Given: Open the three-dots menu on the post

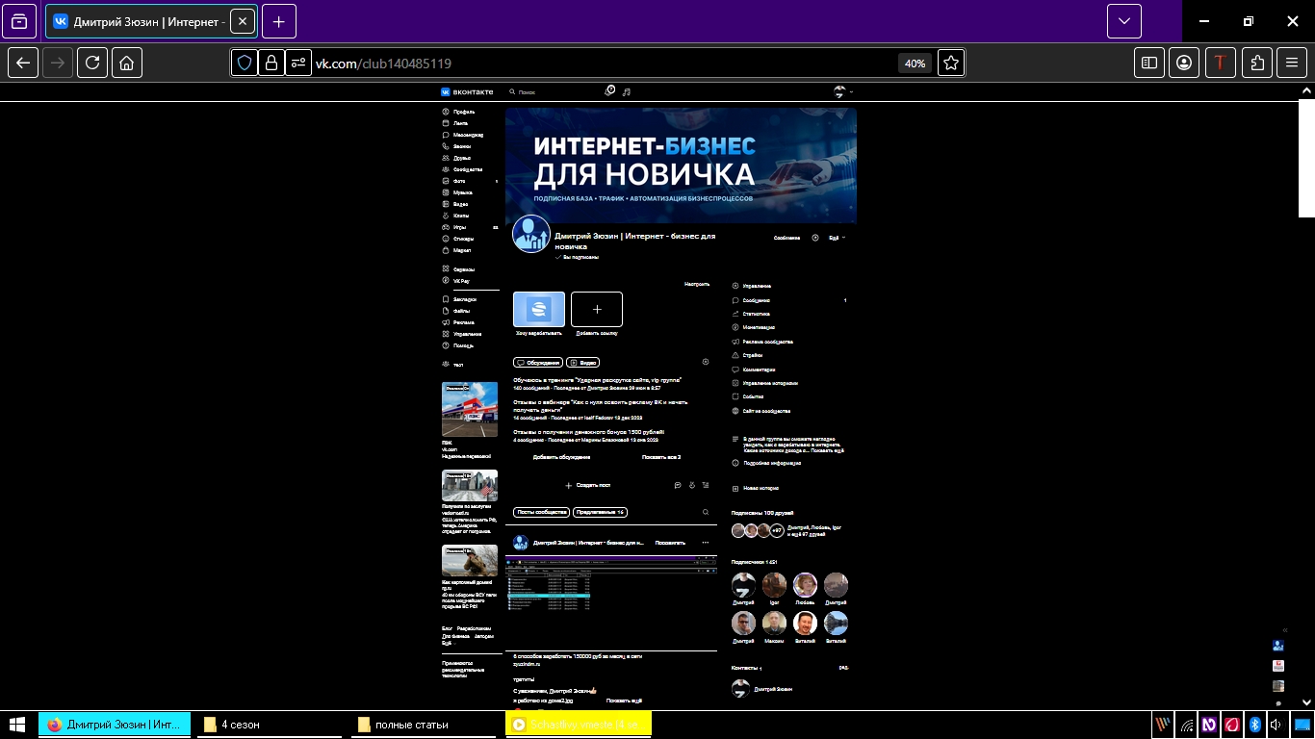Looking at the screenshot, I should click(x=706, y=543).
